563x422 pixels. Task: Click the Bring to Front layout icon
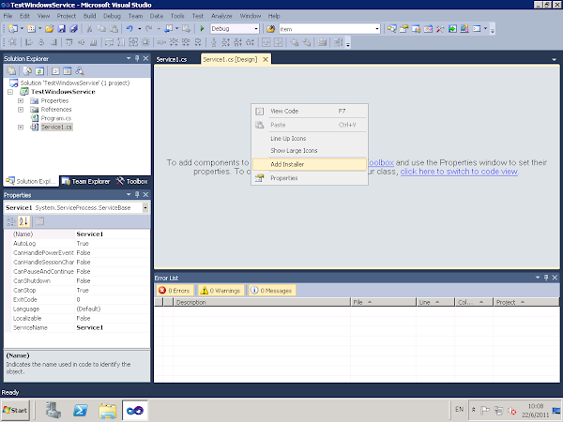point(295,42)
